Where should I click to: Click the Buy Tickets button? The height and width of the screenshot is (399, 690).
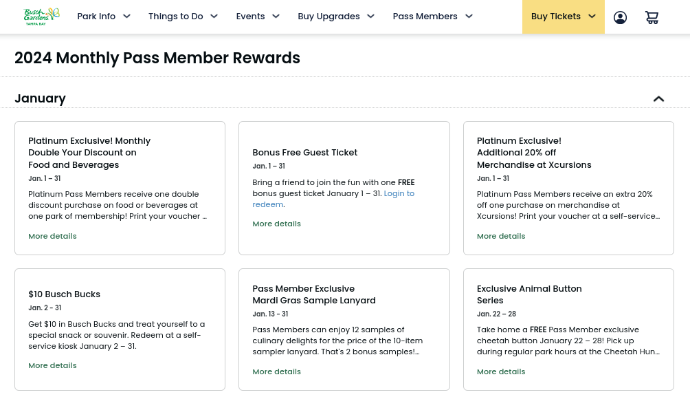coord(563,17)
